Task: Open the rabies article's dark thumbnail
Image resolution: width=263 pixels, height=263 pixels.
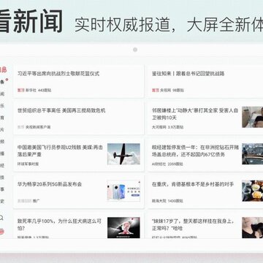Action: 123,228
